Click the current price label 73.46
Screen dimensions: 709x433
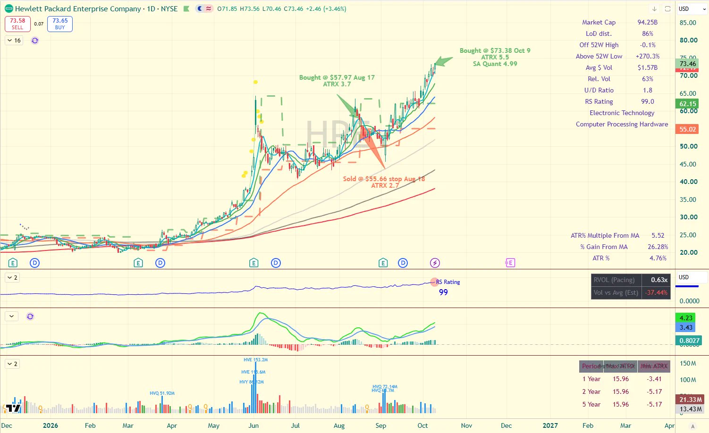pos(688,64)
